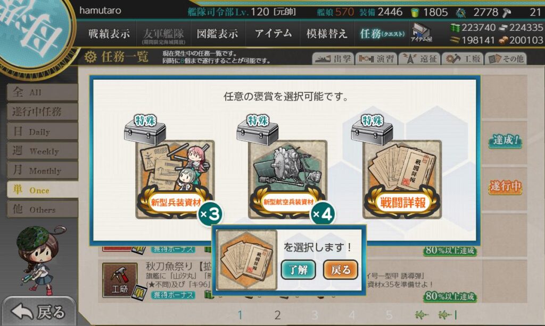Filter quests by 演習 tab
Viewport: 545px width, 326px height.
pos(376,58)
